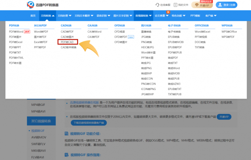Select SWF转FLV in the left sidebar

pos(38,144)
